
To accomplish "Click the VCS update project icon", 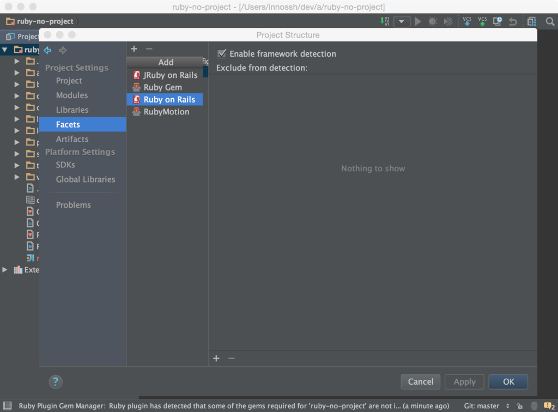I will coord(467,21).
